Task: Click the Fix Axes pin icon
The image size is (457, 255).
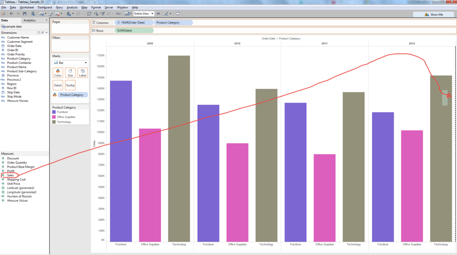Action: (x=158, y=14)
